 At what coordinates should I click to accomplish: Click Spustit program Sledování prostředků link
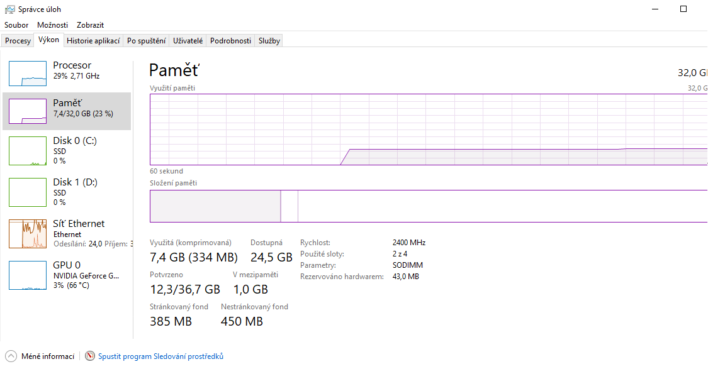[160, 356]
